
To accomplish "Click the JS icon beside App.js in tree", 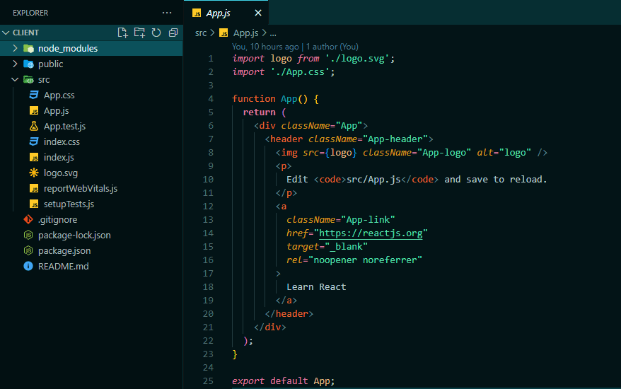I will click(34, 110).
